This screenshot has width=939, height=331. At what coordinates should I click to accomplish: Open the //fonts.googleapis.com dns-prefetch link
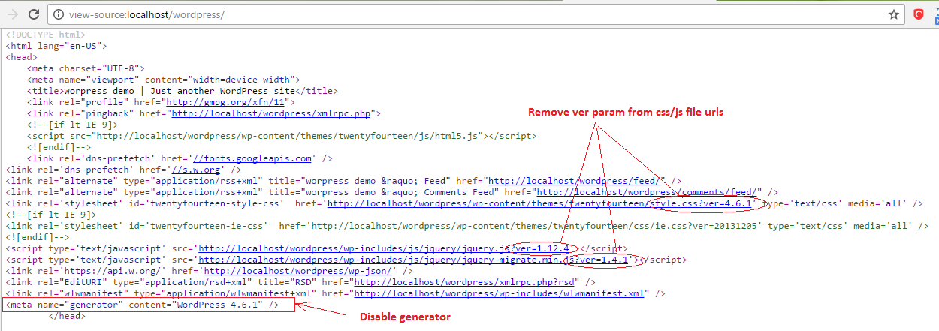tap(252, 158)
